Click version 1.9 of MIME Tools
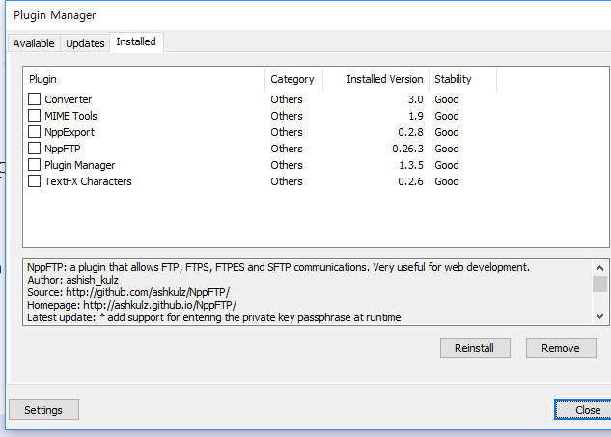 [416, 116]
